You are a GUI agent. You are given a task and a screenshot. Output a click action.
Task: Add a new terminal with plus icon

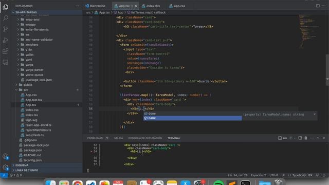point(291,138)
